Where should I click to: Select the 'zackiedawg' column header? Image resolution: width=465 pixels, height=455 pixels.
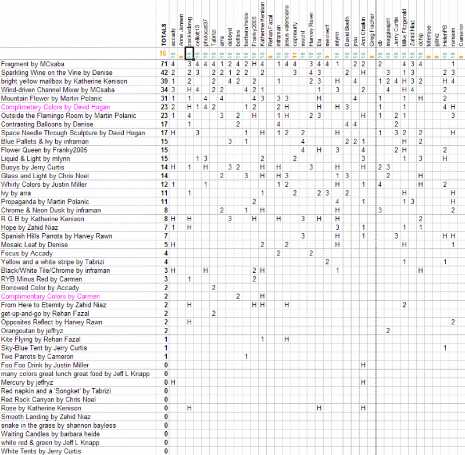189,32
